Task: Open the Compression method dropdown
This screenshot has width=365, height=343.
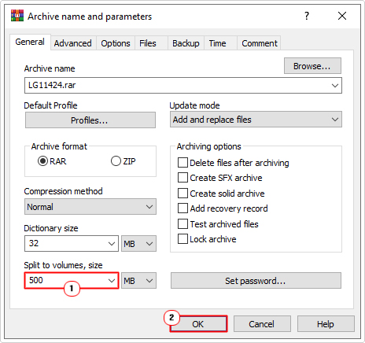Action: (90, 207)
